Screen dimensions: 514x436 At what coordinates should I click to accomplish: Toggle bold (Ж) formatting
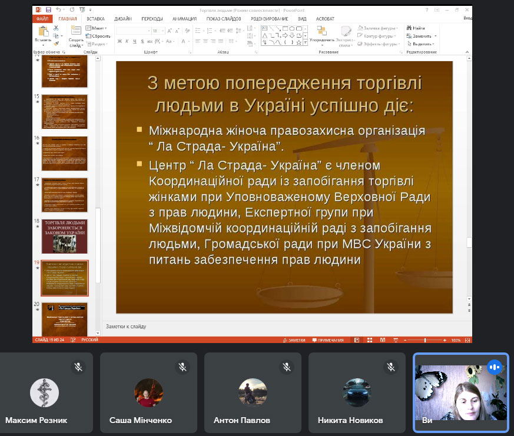120,41
